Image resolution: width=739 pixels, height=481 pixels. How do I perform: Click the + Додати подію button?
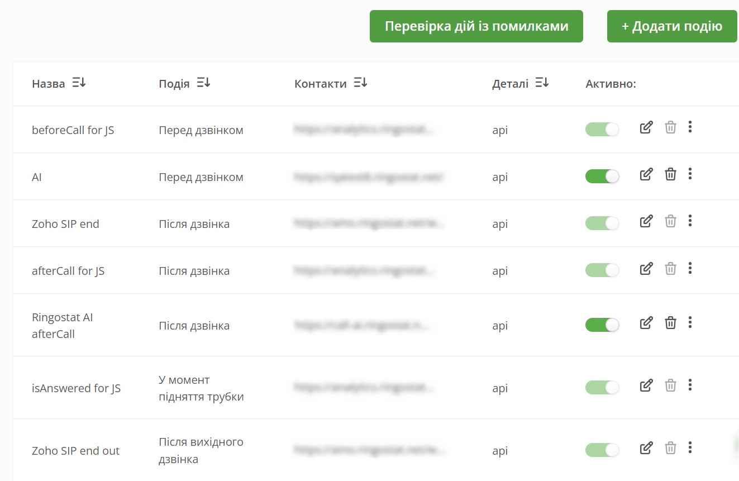672,26
